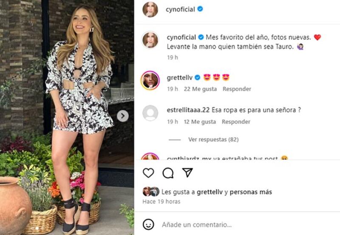This screenshot has width=340, height=235.
Task: Like the post with the heart icon
Action: tap(148, 173)
